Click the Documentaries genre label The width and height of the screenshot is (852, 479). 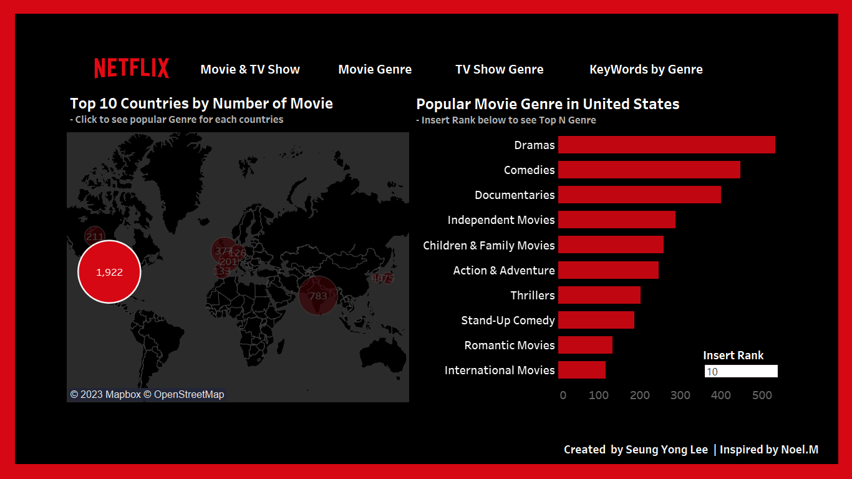[515, 195]
